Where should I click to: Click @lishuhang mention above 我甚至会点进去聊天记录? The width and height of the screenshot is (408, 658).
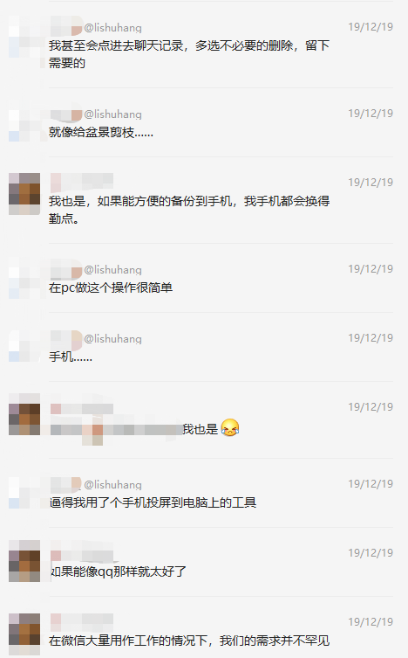click(x=113, y=28)
